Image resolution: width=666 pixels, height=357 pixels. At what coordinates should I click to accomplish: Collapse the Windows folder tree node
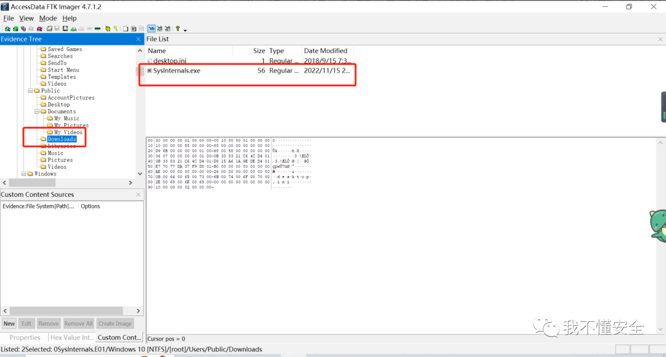(24, 174)
